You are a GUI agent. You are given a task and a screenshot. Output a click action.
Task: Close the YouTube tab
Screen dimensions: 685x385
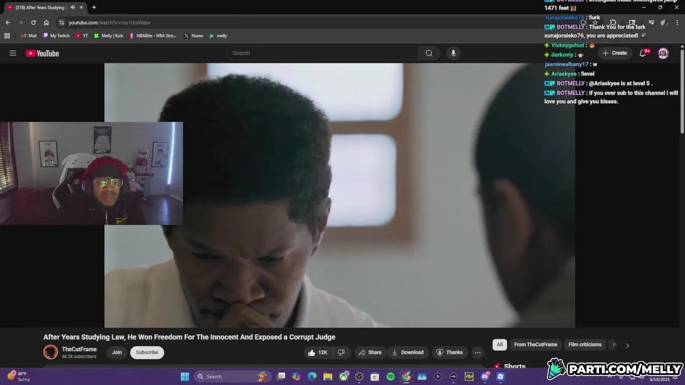coord(82,7)
